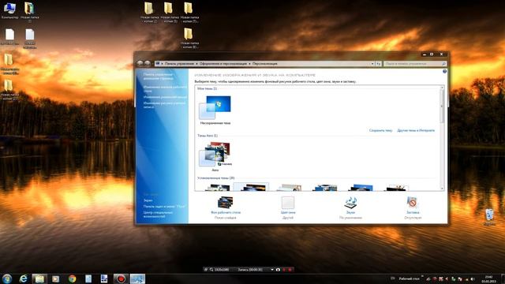The image size is (505, 284).
Task: Launch Google Chrome from taskbar
Action: coord(72,278)
